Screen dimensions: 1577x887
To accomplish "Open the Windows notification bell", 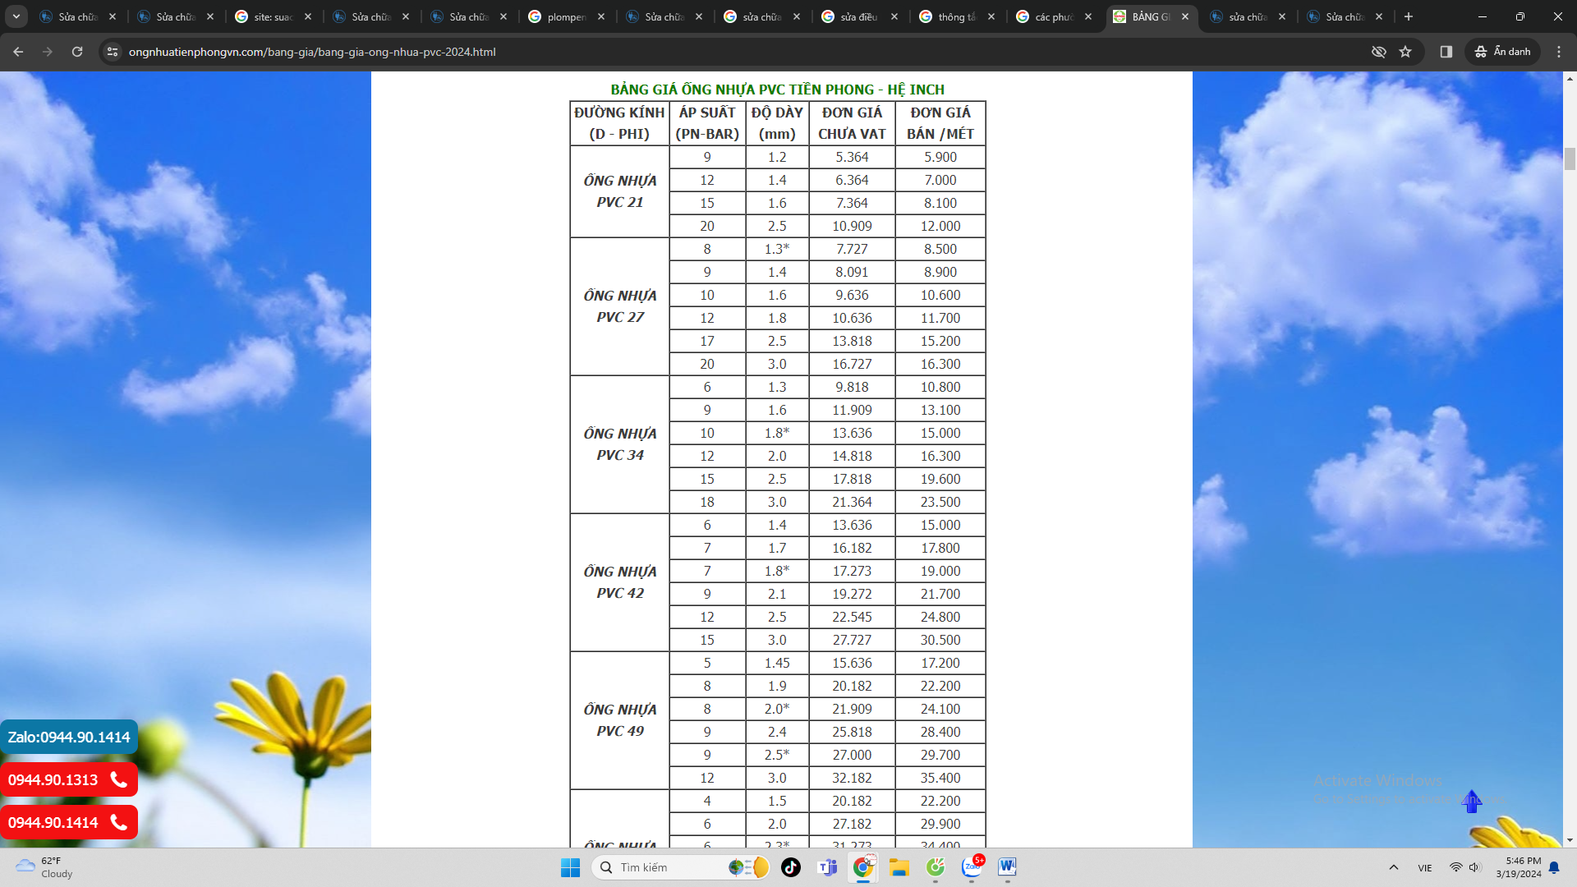I will click(x=1554, y=867).
